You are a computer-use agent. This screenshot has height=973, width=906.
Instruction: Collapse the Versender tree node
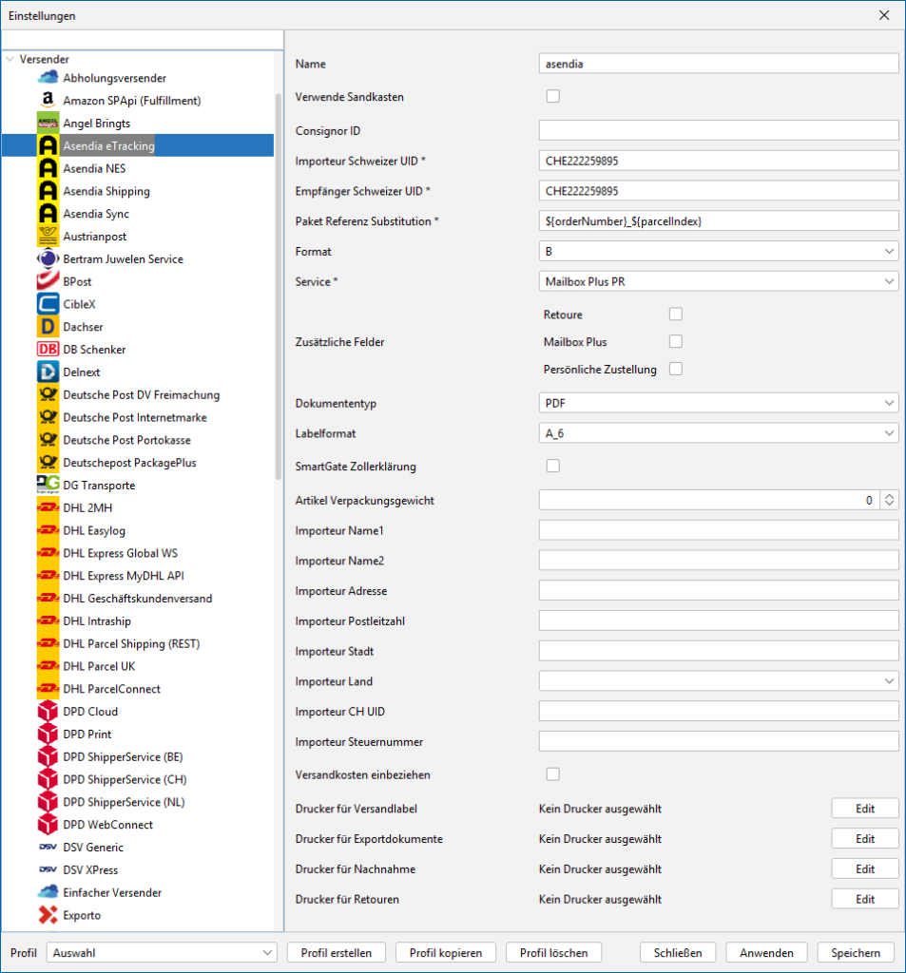tap(10, 59)
